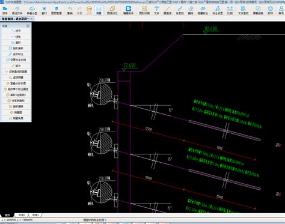Close the measure panel with its X
Screen dimensions: 285x224
coord(28,26)
